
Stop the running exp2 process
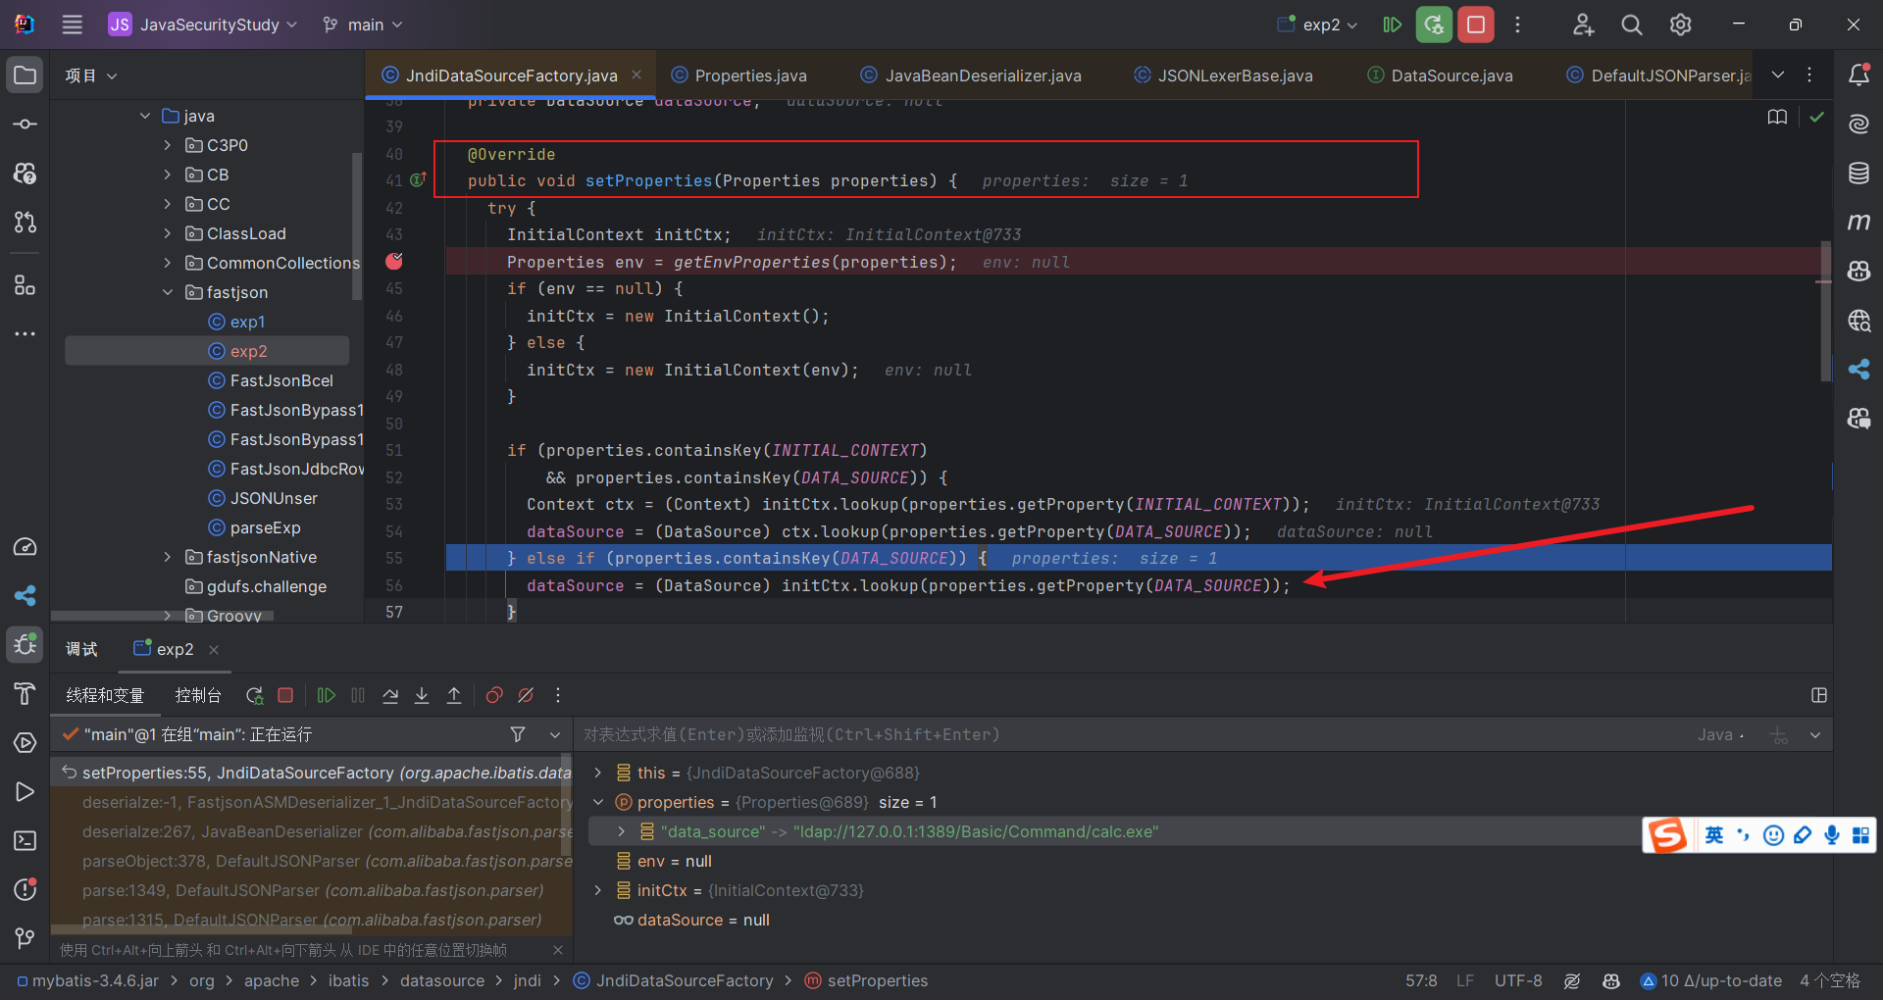tap(1476, 25)
